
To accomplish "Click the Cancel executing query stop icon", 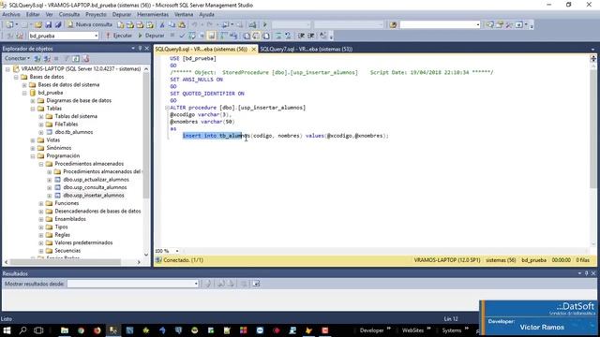I will point(172,36).
